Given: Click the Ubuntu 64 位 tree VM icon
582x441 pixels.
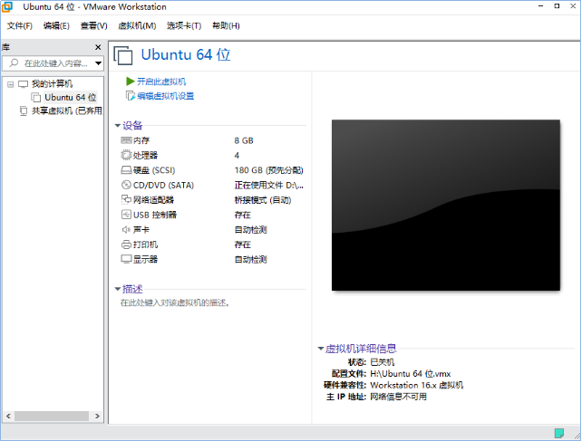Looking at the screenshot, I should pos(36,98).
